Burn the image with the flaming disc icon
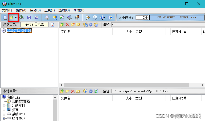 [x=77, y=18]
